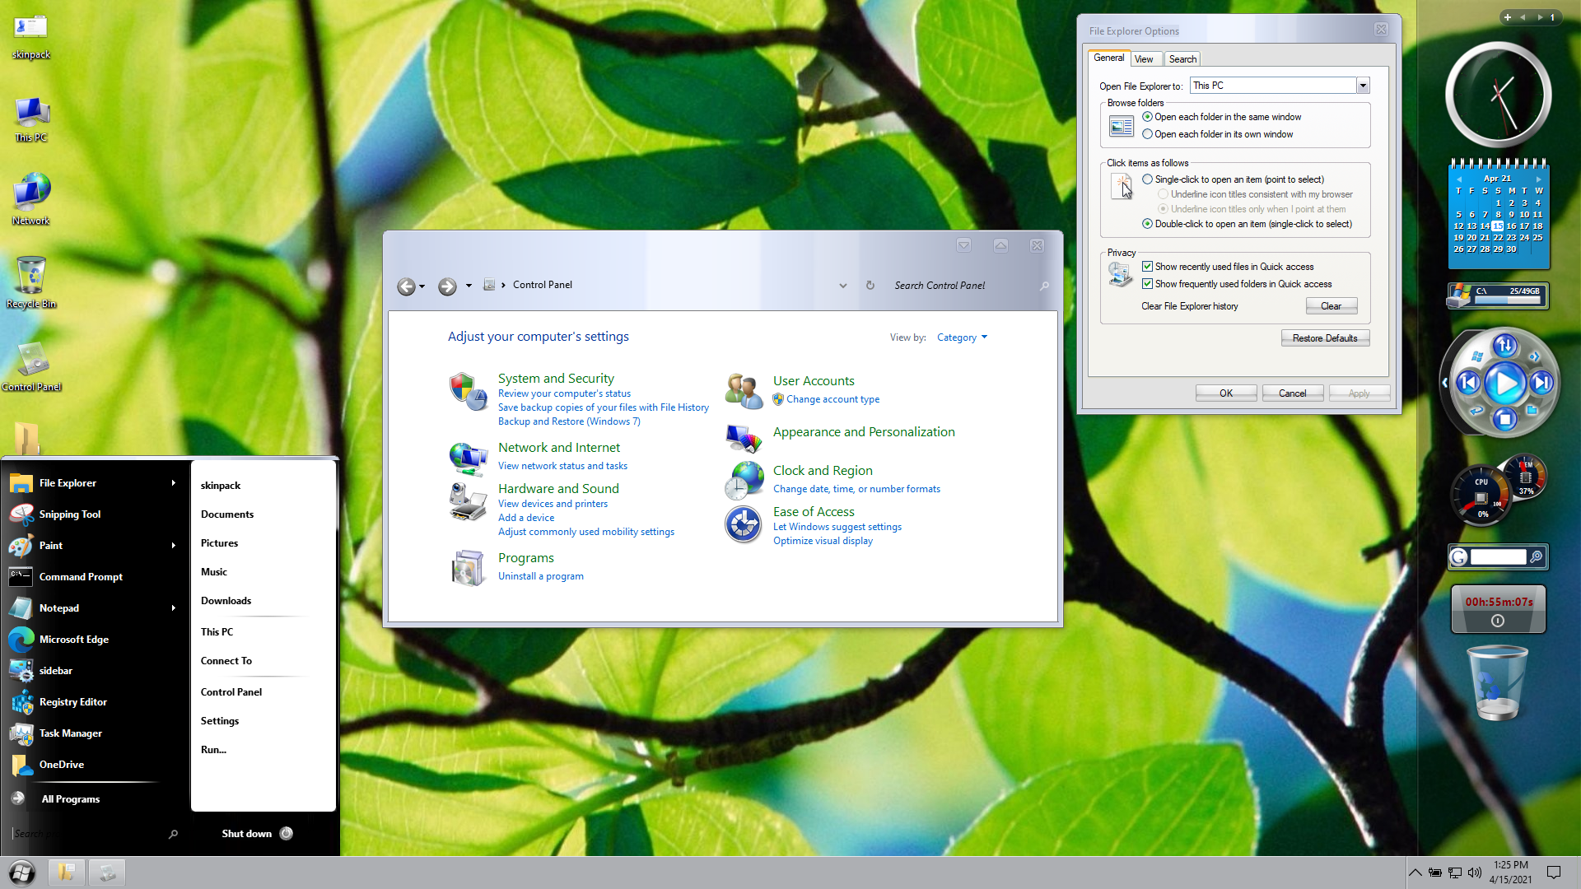
Task: Click the Shut down power icon
Action: (x=286, y=833)
